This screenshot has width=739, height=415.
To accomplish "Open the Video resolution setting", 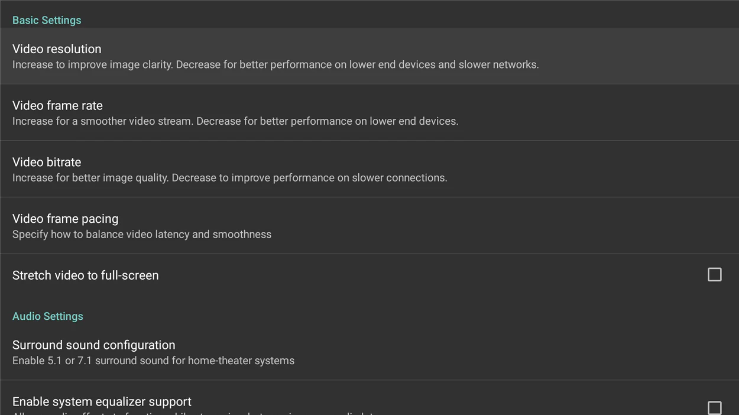I will (369, 56).
